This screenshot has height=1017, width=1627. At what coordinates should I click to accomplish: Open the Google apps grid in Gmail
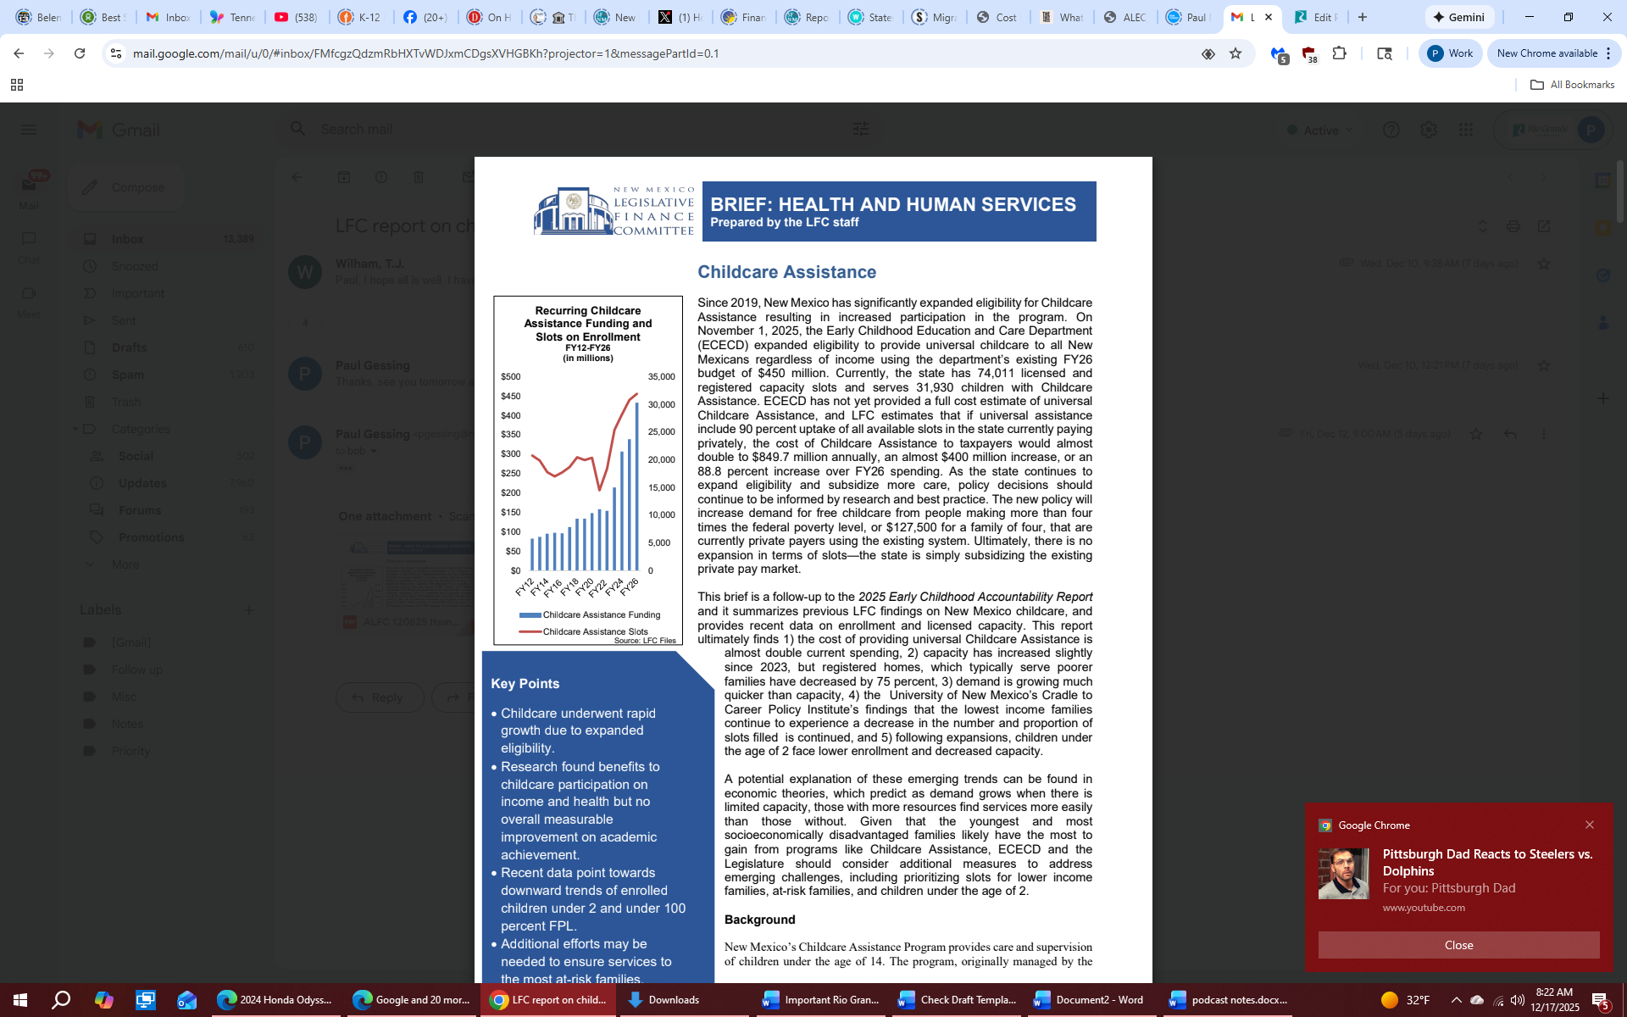(1465, 130)
